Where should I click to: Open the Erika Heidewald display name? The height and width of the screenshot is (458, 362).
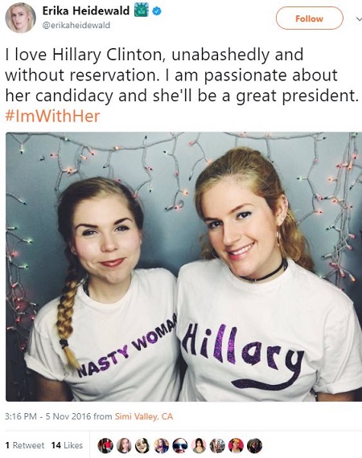pos(86,11)
